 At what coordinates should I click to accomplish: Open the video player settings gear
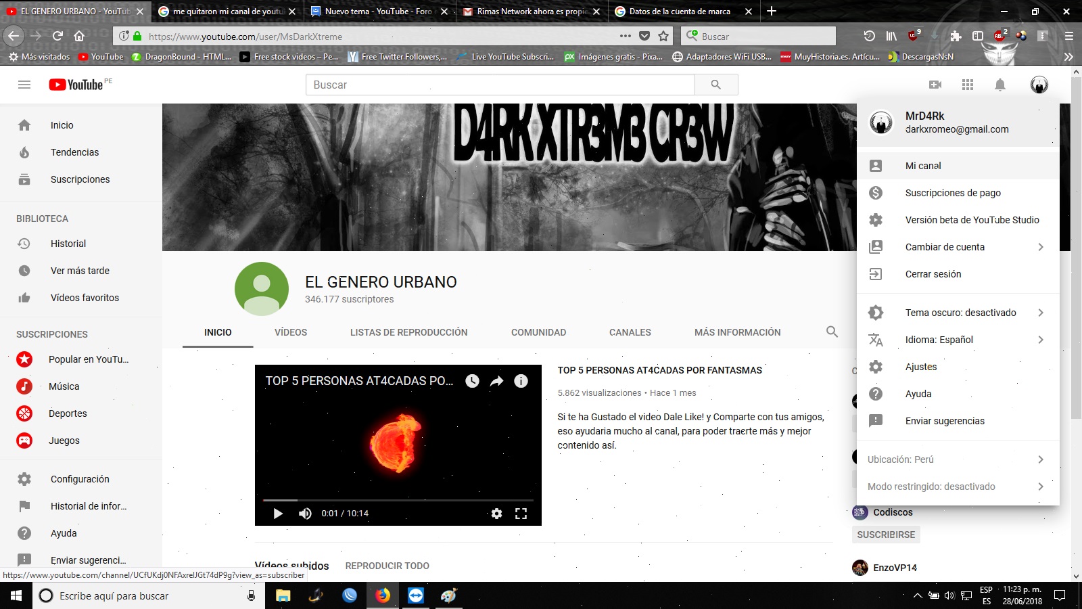(x=497, y=514)
